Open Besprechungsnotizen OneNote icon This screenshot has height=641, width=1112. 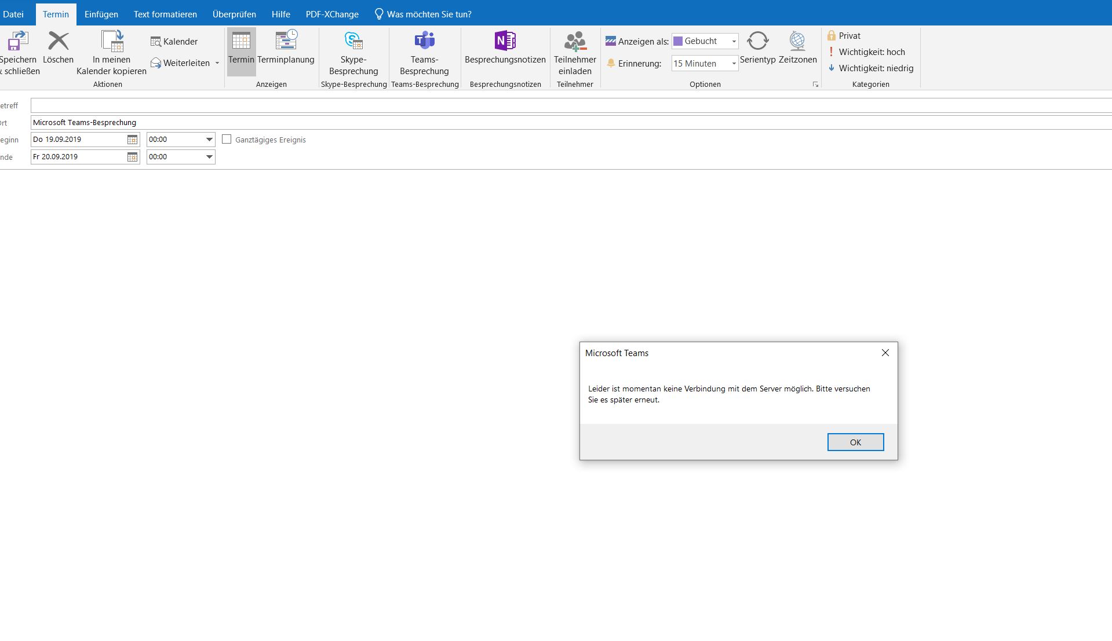click(505, 41)
